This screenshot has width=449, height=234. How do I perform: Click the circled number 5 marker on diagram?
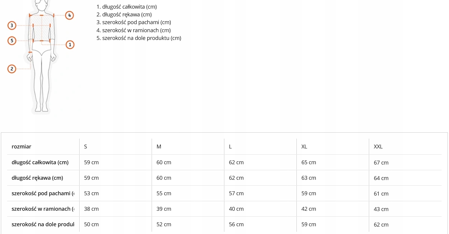[x=12, y=41]
